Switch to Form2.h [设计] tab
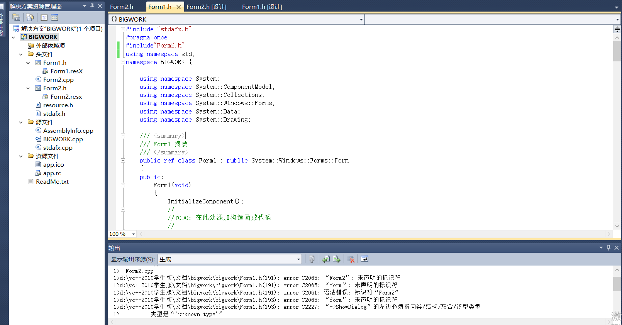Viewport: 622px width, 325px height. pos(207,7)
